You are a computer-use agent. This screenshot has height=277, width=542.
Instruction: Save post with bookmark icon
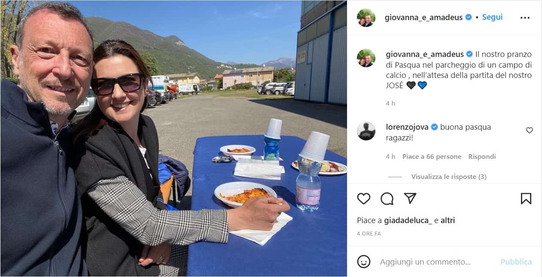526,199
